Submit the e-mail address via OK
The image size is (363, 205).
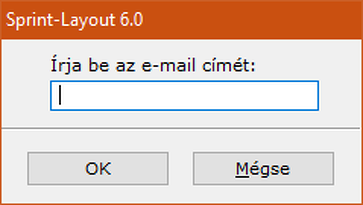pos(98,169)
